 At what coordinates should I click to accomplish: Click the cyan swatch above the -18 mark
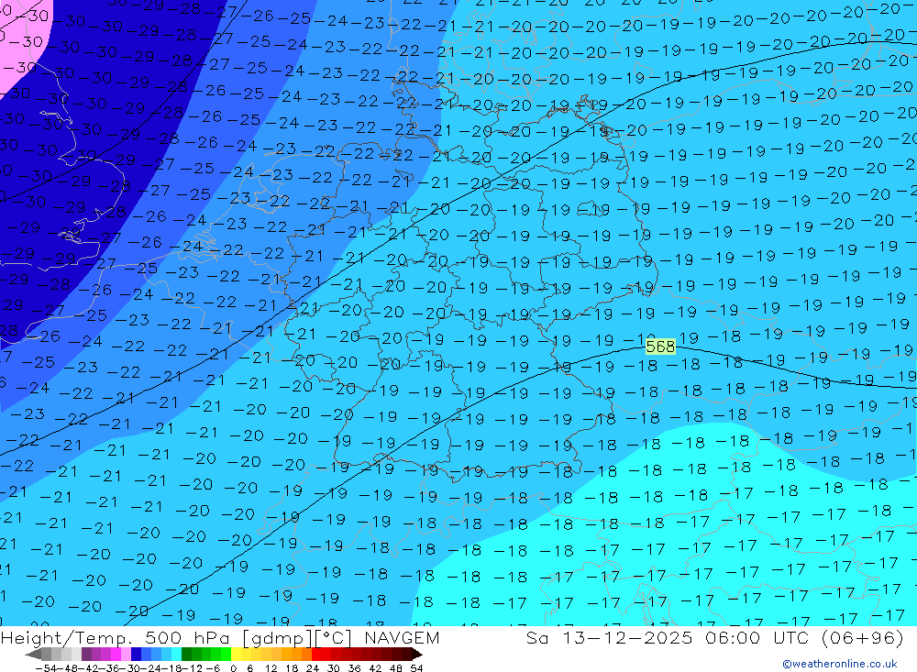pos(176,654)
